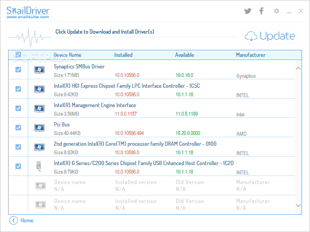
Task: Uncheck DRAM Controller - 0100 checkbox
Action: pyautogui.click(x=18, y=147)
